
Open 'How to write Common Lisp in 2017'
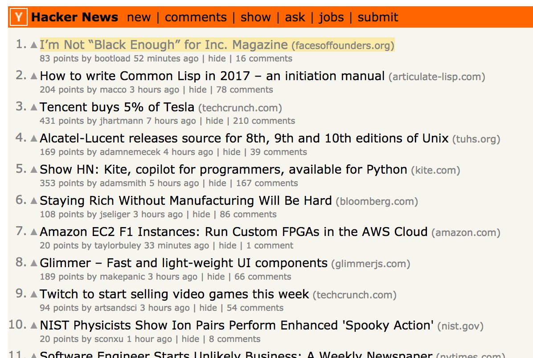click(x=212, y=76)
